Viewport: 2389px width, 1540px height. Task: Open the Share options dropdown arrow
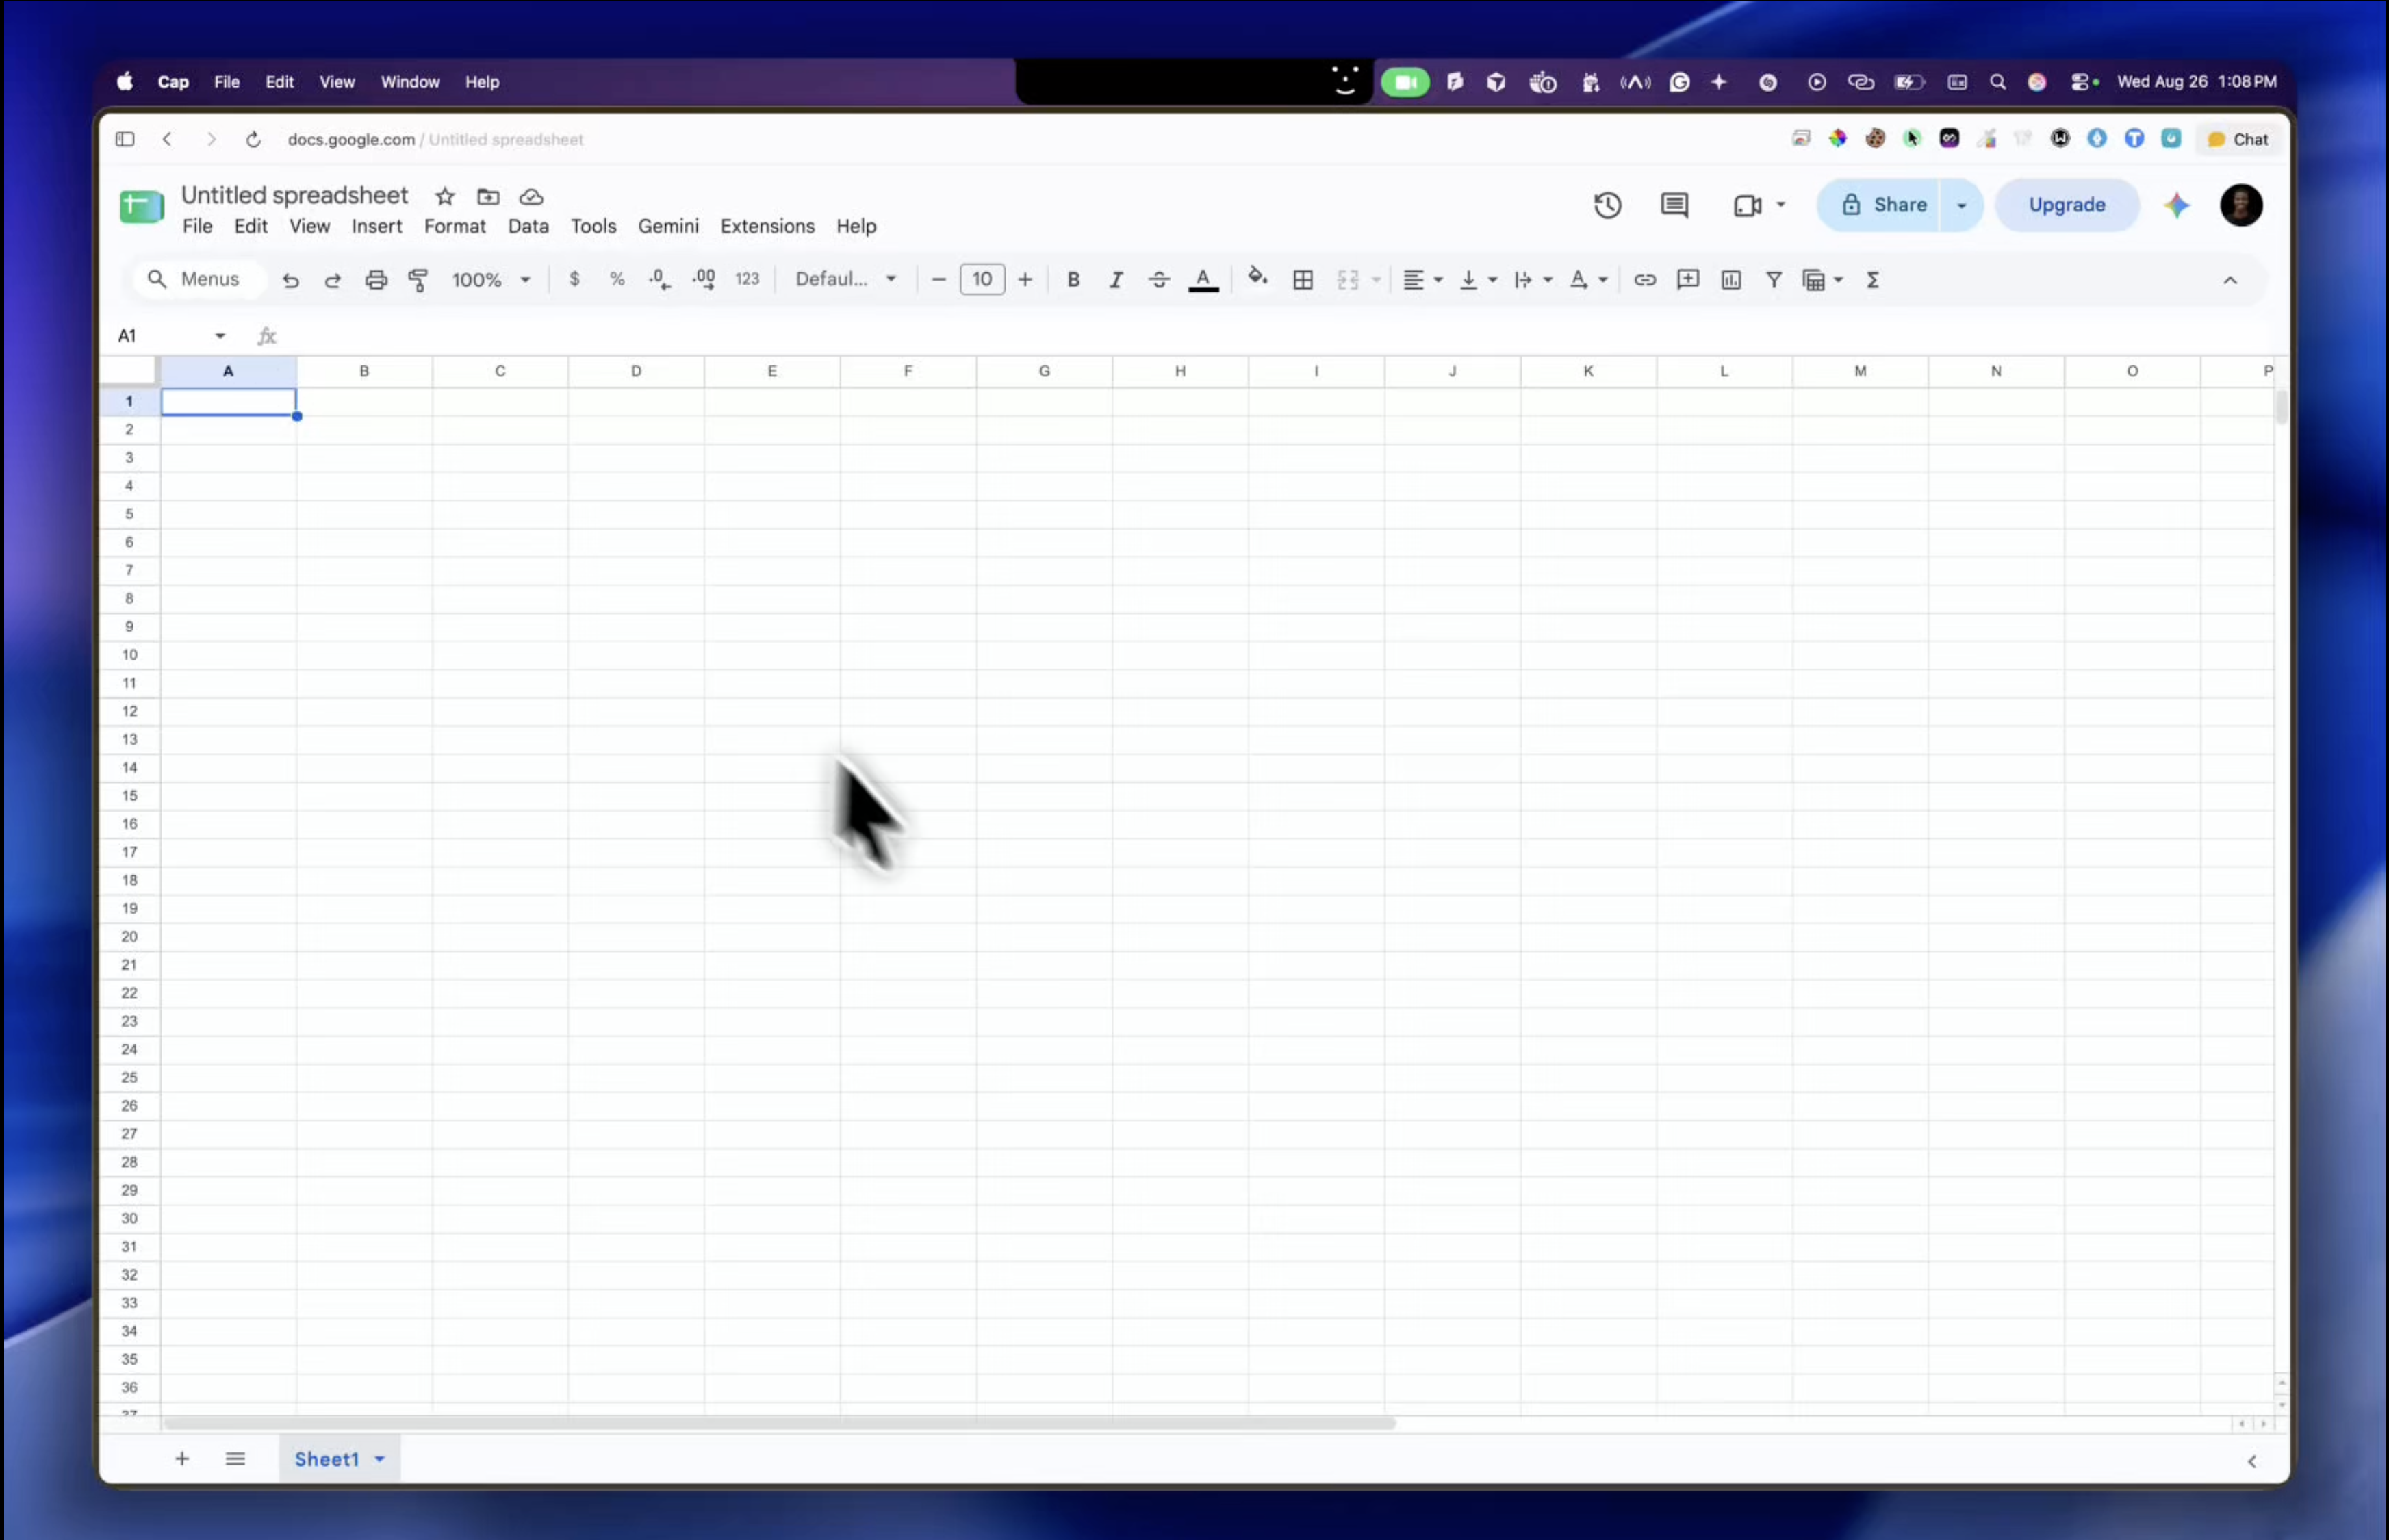(x=1961, y=205)
